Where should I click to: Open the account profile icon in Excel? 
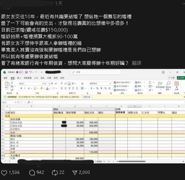click(163, 72)
